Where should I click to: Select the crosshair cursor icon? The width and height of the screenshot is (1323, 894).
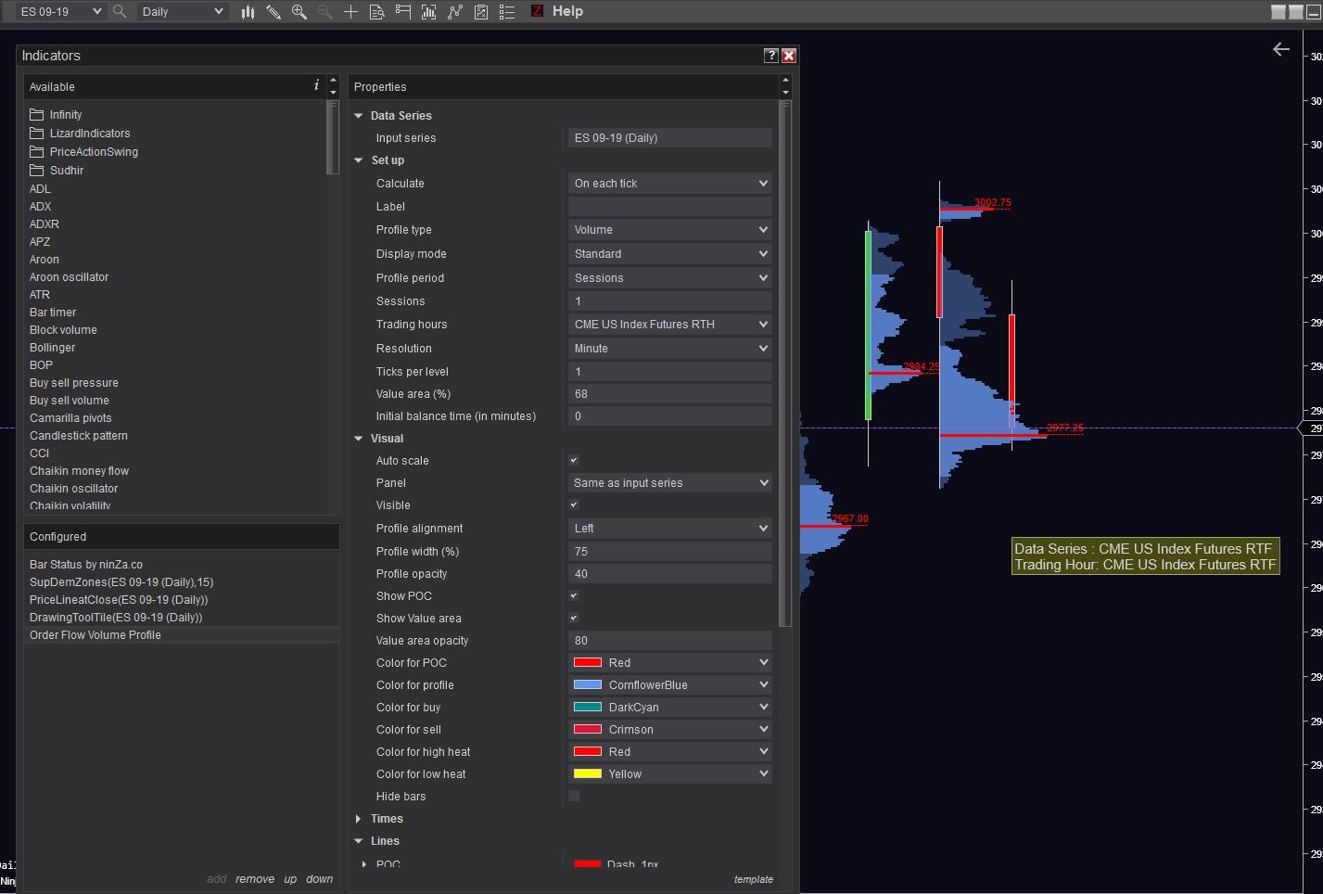point(350,12)
